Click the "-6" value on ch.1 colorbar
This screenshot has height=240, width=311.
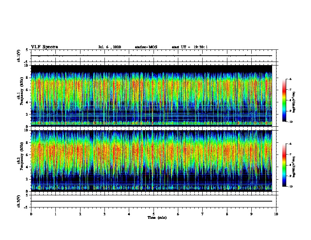pyautogui.click(x=290, y=79)
